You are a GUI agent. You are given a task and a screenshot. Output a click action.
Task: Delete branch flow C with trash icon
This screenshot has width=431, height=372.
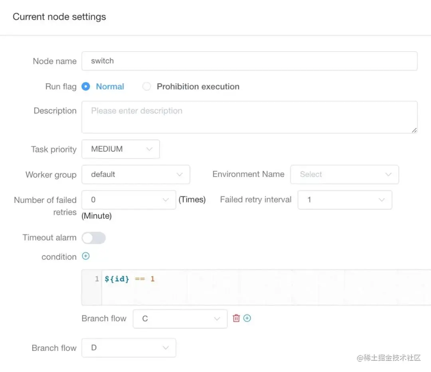(236, 318)
